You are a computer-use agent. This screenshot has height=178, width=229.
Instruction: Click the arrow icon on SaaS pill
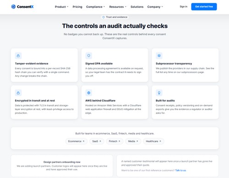coord(100,141)
